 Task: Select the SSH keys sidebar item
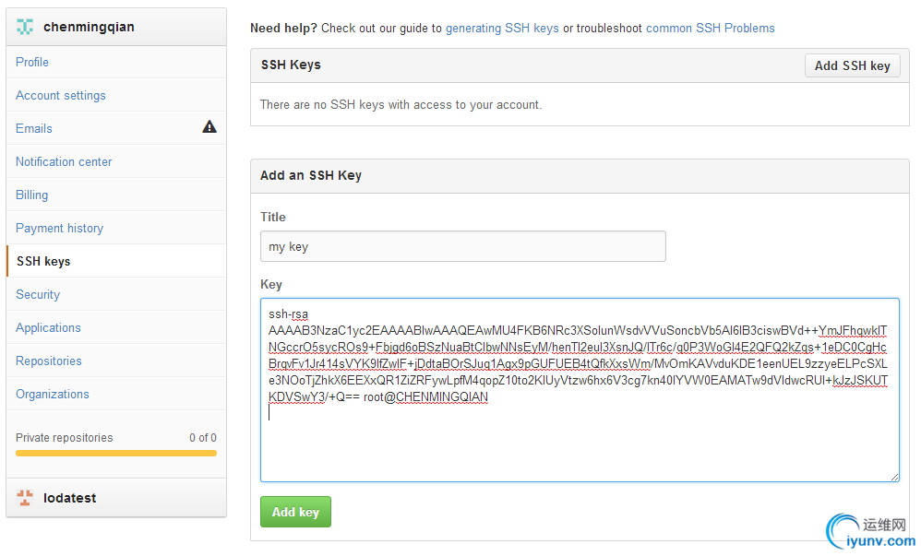[43, 261]
